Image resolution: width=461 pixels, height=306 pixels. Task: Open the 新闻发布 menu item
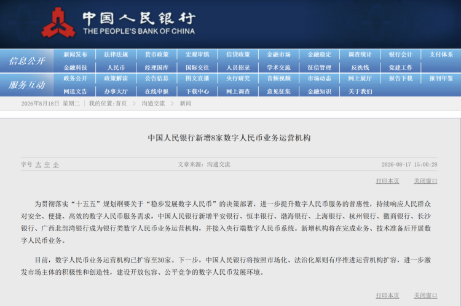tap(75, 55)
